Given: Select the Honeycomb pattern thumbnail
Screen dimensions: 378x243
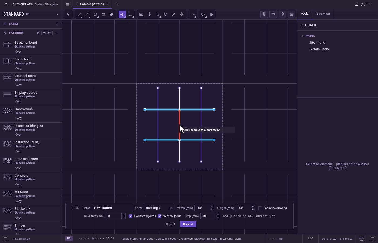Looking at the screenshot, I should tap(8, 110).
